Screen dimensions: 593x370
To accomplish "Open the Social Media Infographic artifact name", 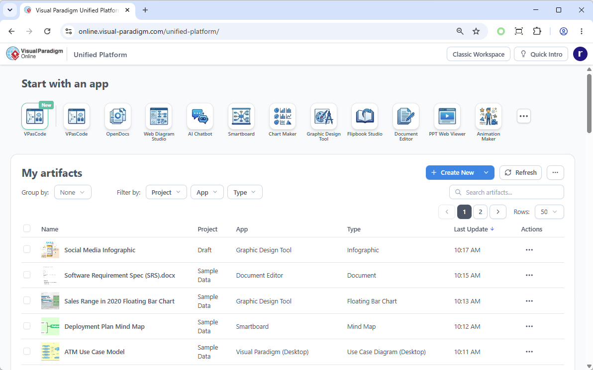I will click(100, 250).
